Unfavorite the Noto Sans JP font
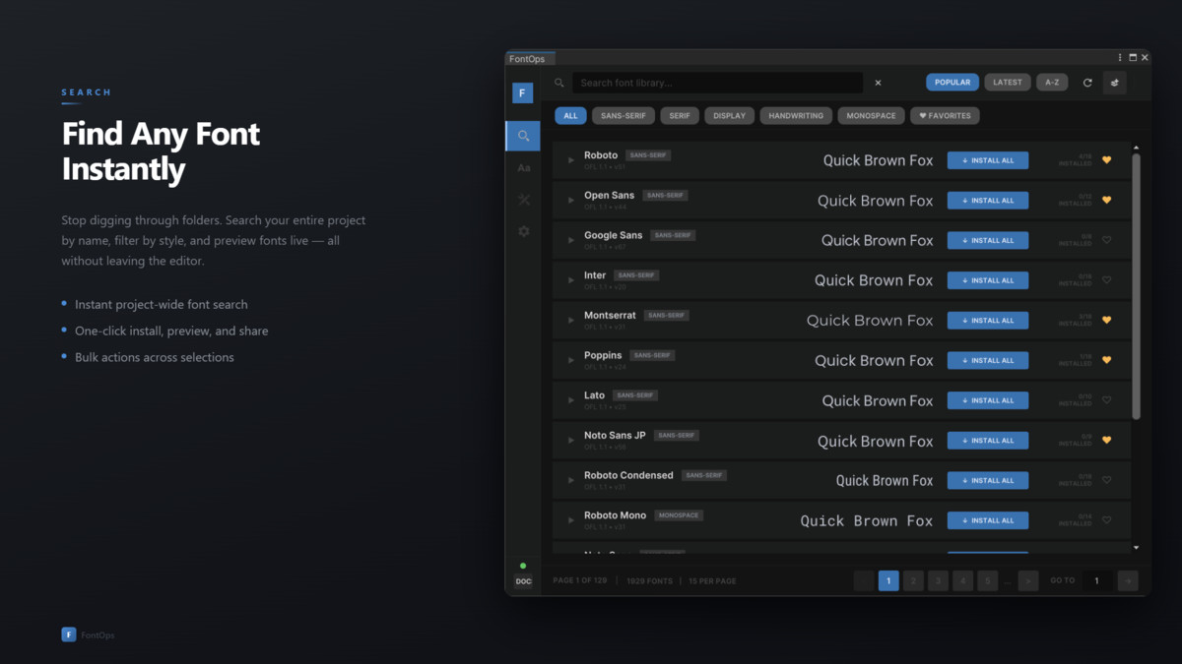This screenshot has width=1182, height=664. (1106, 440)
